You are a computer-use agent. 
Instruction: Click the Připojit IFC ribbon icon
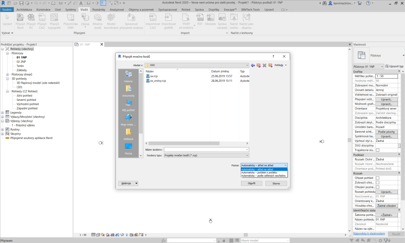(31, 22)
